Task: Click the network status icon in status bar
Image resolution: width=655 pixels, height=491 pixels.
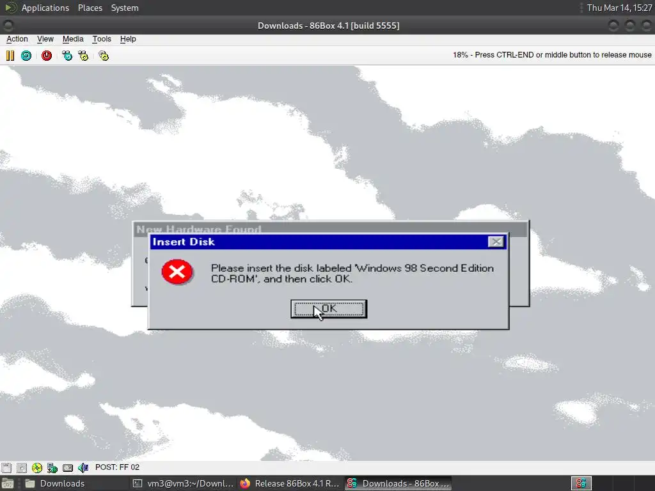Action: click(x=52, y=467)
